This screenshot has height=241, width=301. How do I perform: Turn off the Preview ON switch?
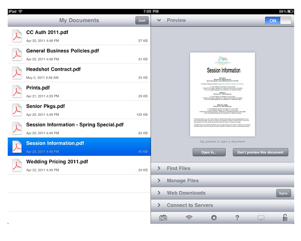(x=278, y=21)
